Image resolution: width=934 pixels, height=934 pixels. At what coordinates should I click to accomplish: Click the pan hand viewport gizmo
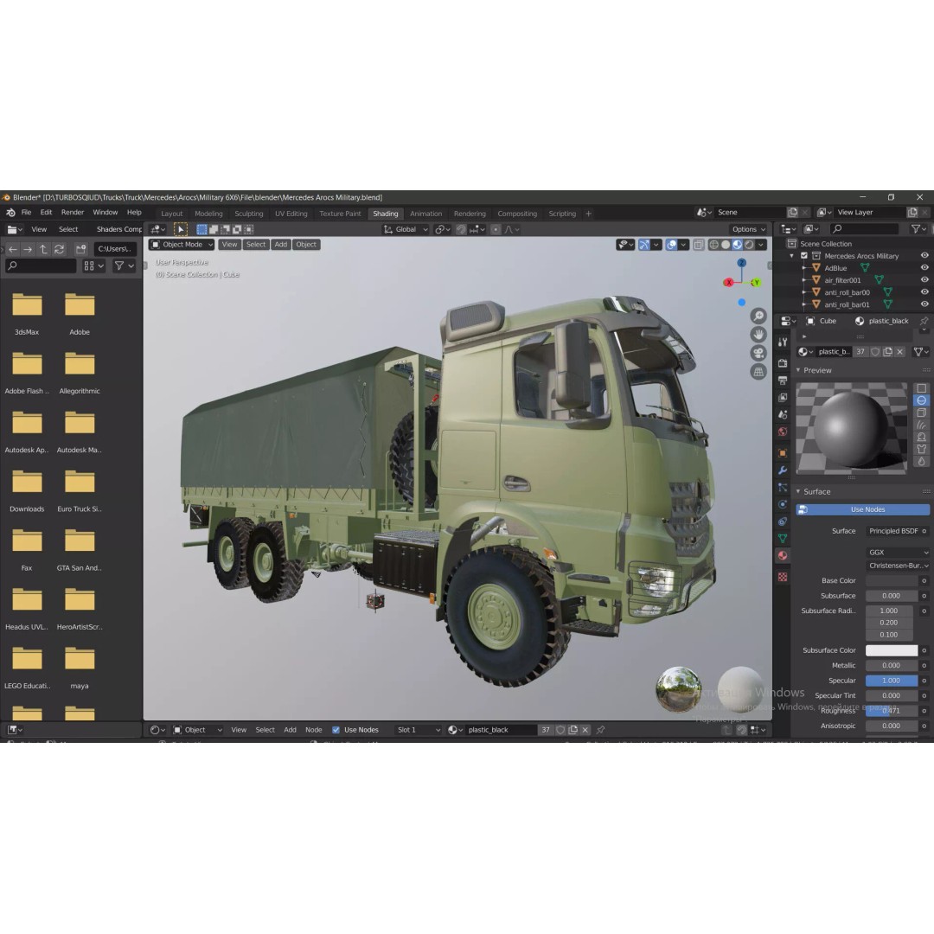[x=758, y=334]
